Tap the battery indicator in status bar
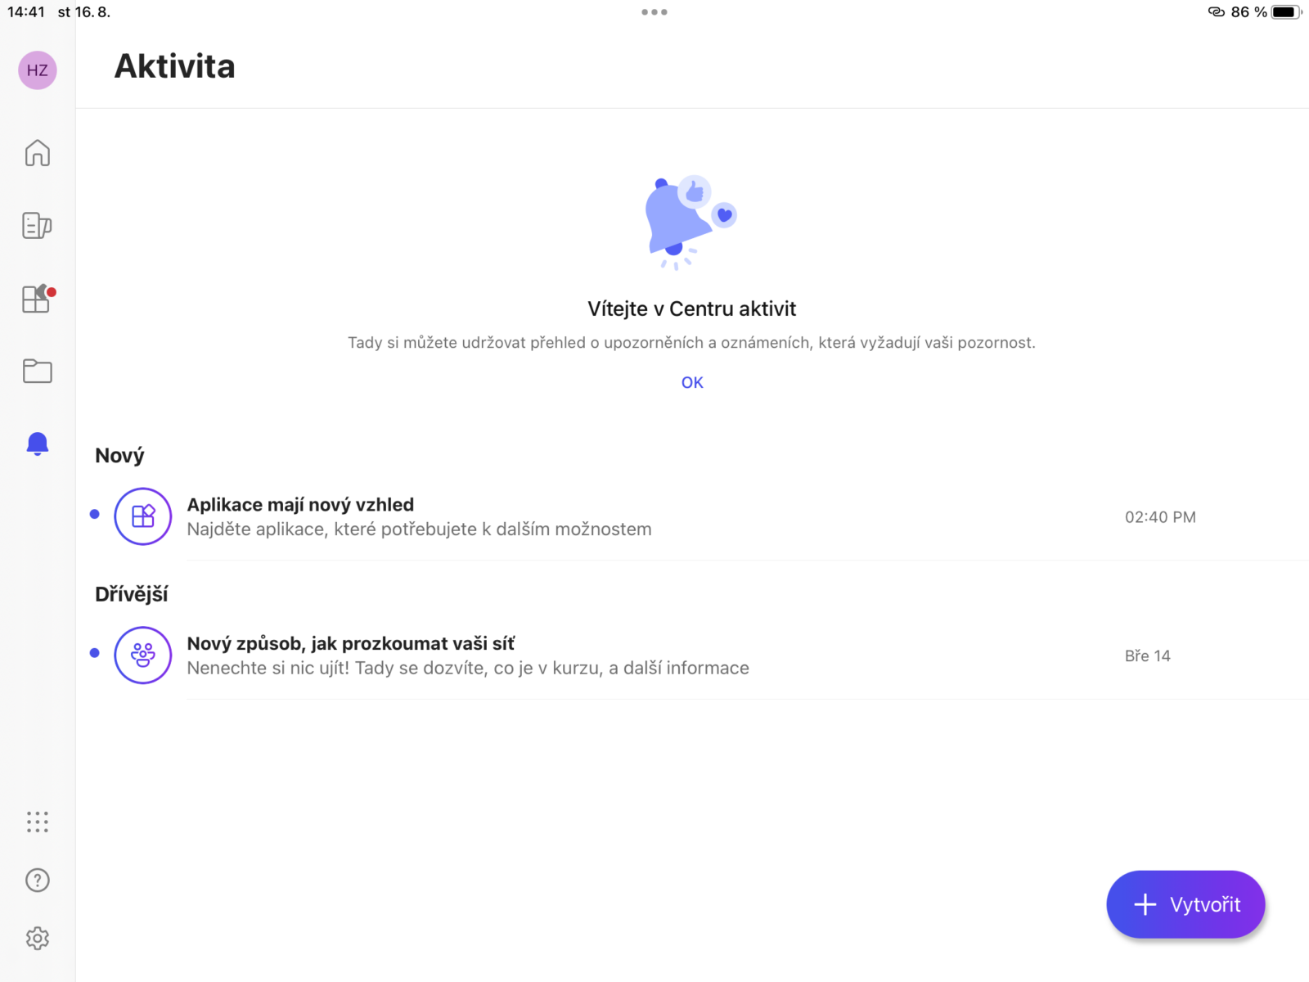Viewport: 1309px width, 982px height. [1284, 12]
